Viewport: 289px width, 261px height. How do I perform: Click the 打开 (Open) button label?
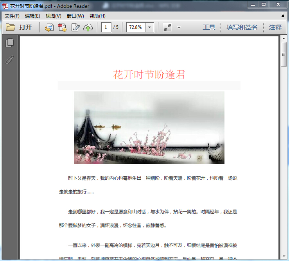25,27
